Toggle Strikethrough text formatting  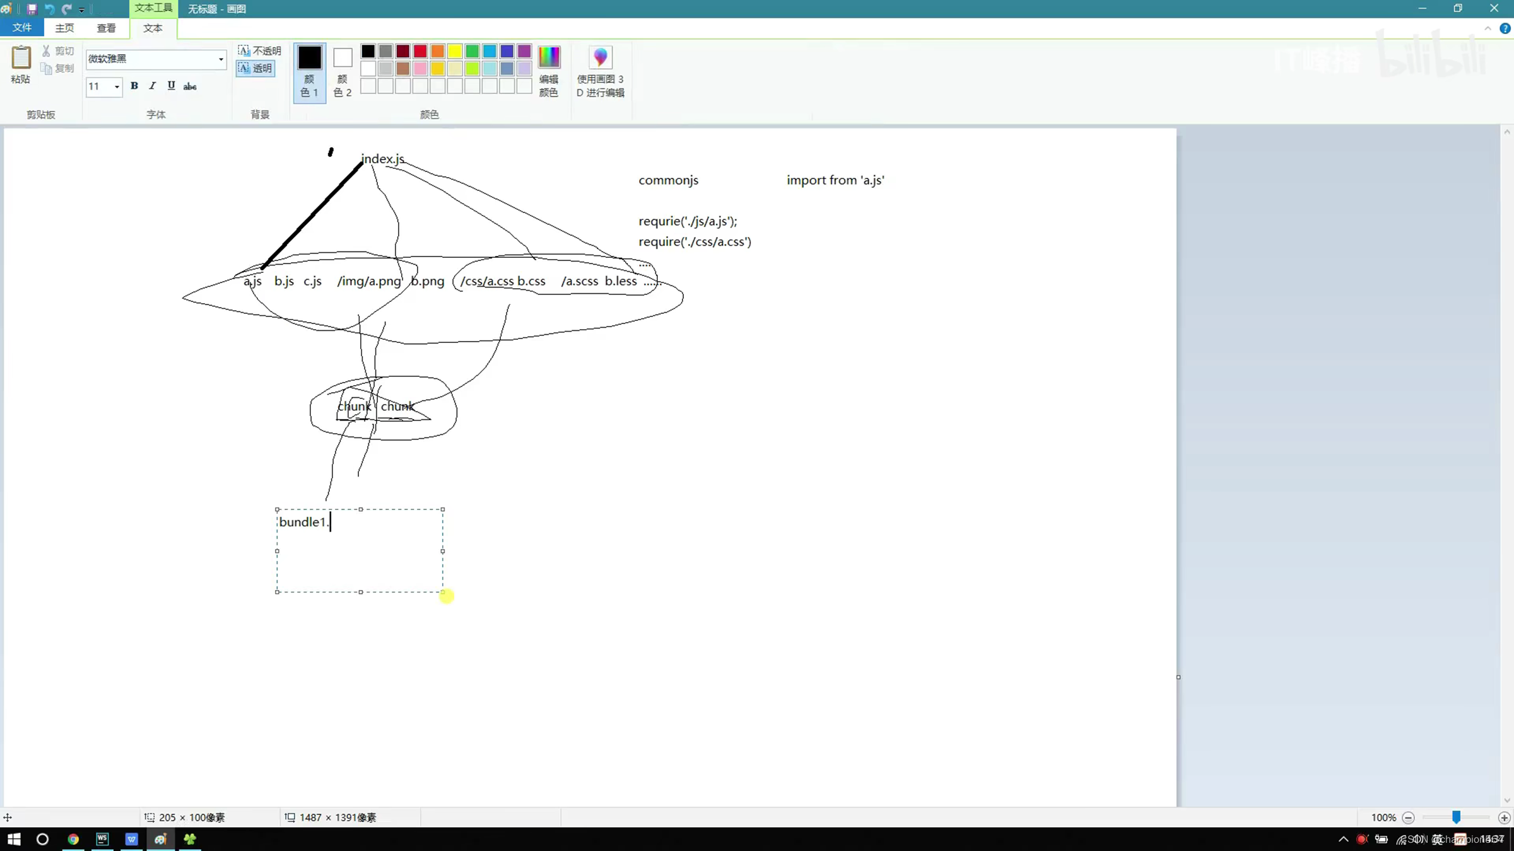click(x=190, y=86)
